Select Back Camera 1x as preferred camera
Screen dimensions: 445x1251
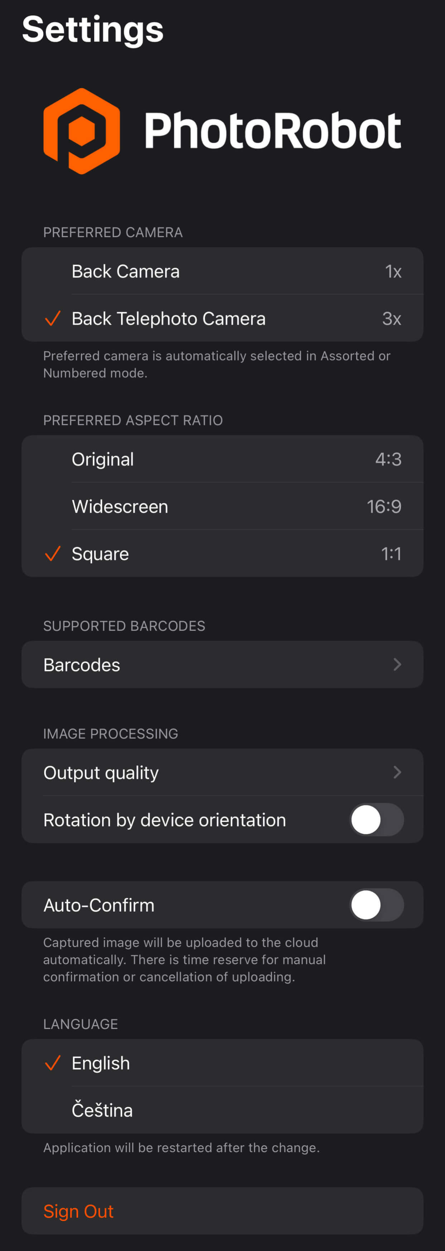coord(222,271)
